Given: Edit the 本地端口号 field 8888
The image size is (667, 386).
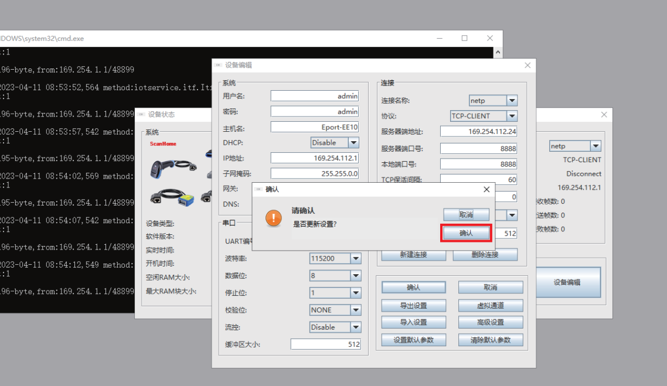Looking at the screenshot, I should pyautogui.click(x=478, y=164).
